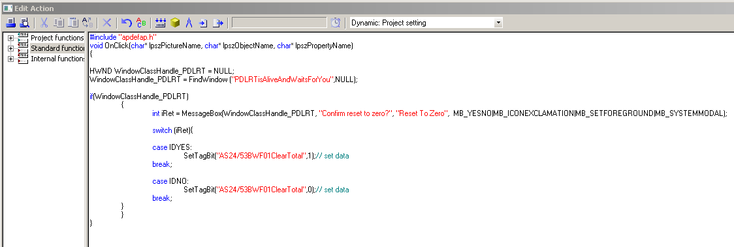Open the Dynamic: Project setting dropdown
The image size is (734, 247).
coord(498,23)
